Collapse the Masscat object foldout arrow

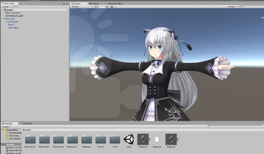click(x=4, y=18)
